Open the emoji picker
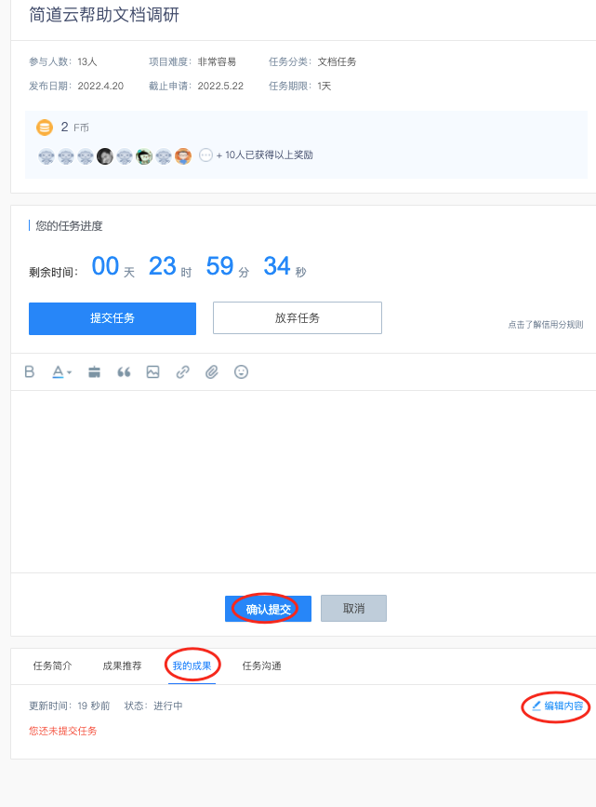This screenshot has height=807, width=596. pos(241,371)
